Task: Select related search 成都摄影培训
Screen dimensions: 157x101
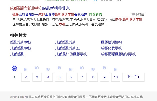Action: pyautogui.click(x=66, y=42)
